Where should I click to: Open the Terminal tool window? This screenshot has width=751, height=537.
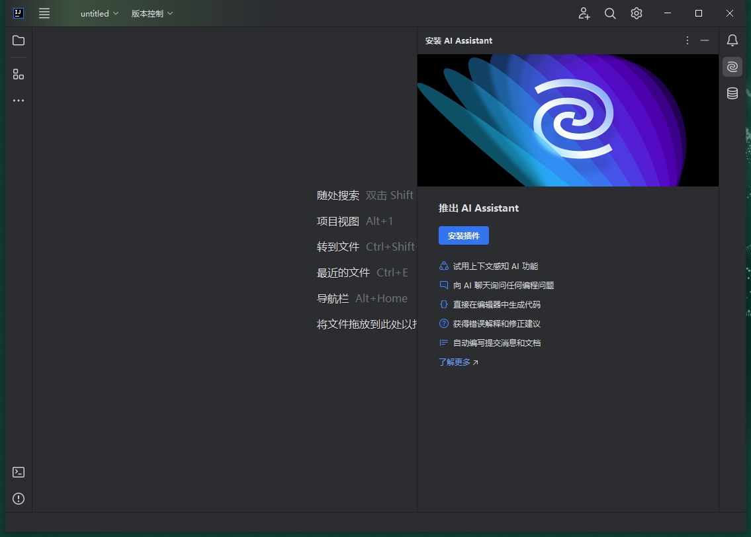19,472
